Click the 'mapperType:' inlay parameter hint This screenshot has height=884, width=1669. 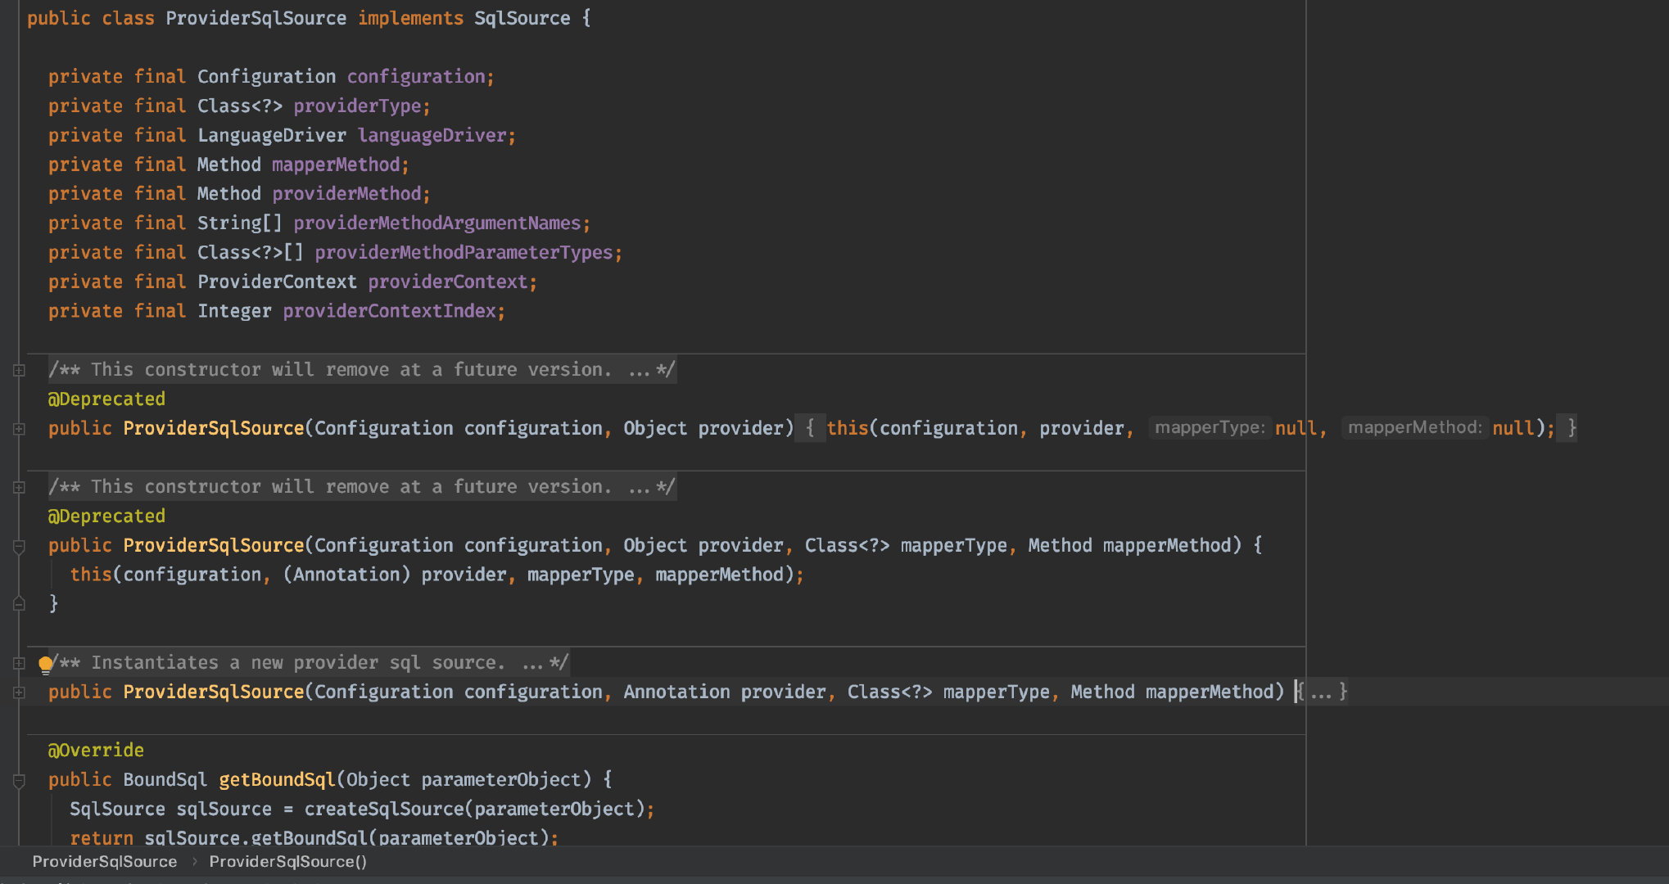[1209, 427]
